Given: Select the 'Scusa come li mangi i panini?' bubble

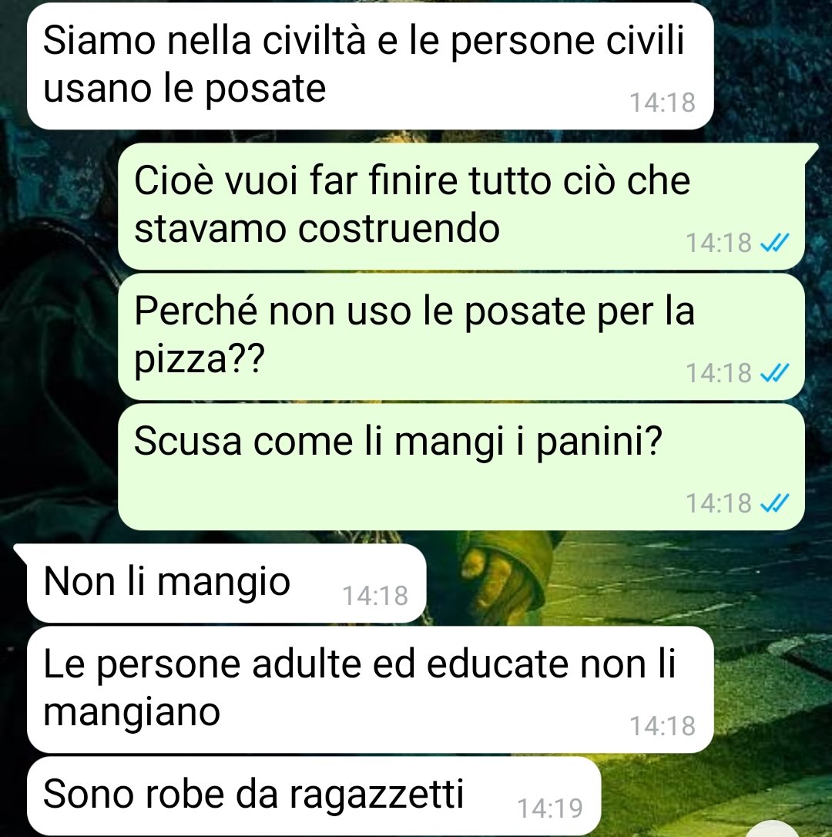Looking at the screenshot, I should [x=461, y=467].
